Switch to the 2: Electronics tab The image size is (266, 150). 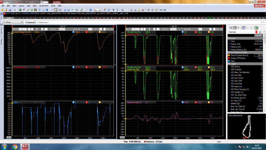[x=42, y=22]
